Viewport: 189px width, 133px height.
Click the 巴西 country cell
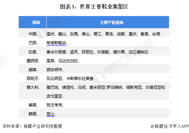point(32,43)
